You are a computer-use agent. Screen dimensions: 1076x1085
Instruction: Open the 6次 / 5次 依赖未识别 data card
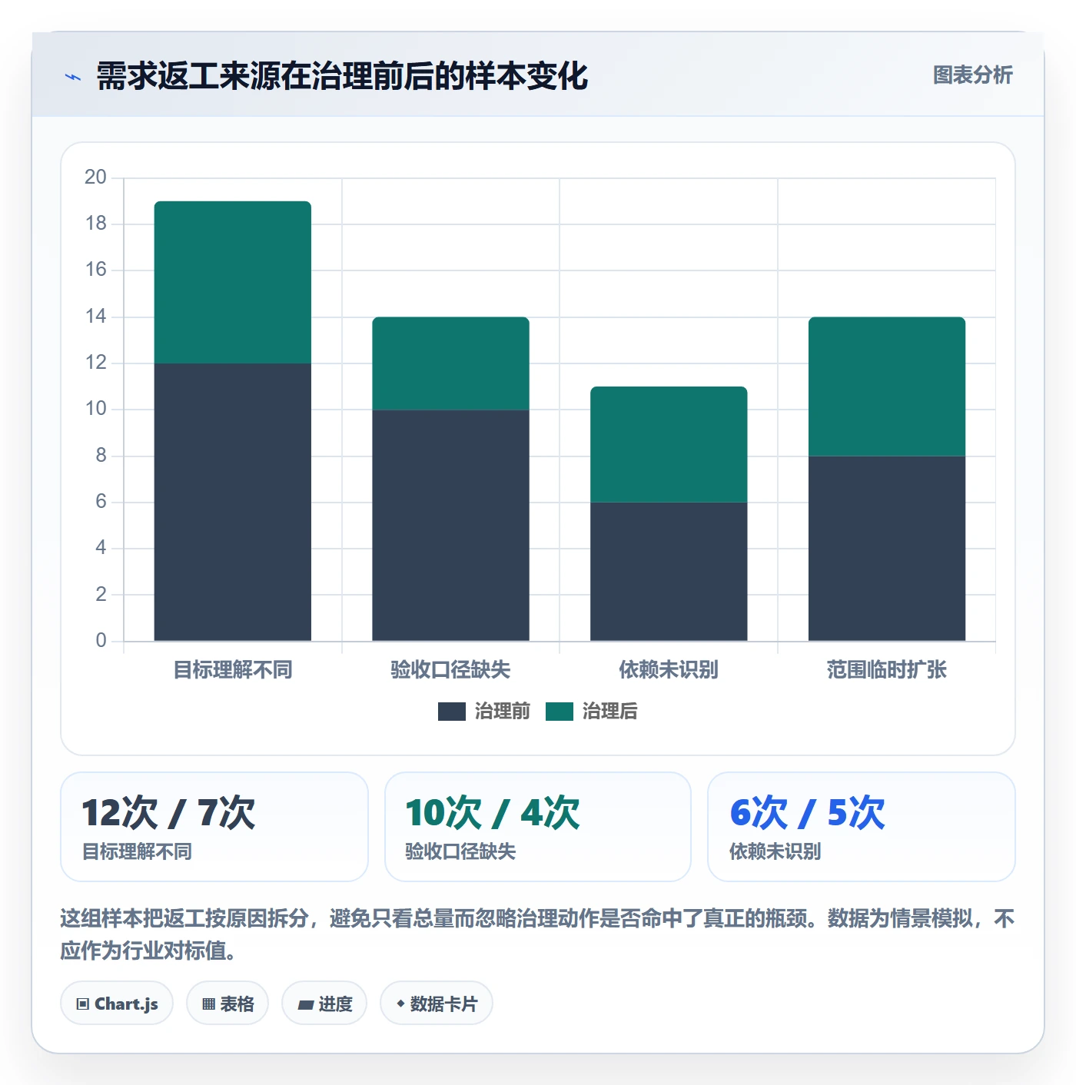[862, 827]
